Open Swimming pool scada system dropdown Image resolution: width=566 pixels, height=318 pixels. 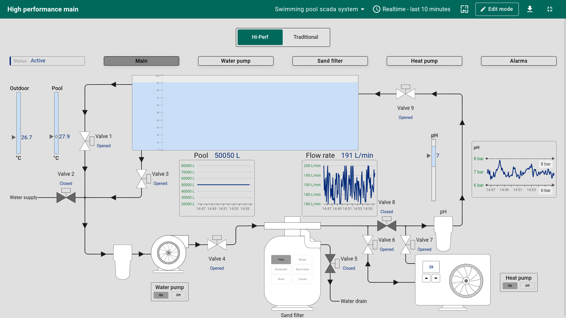[320, 9]
